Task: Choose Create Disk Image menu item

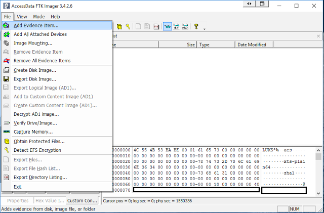Action: tap(57, 70)
